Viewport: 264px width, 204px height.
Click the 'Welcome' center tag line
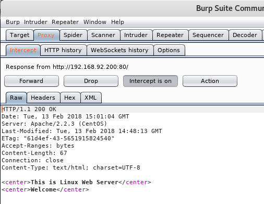tap(45, 189)
